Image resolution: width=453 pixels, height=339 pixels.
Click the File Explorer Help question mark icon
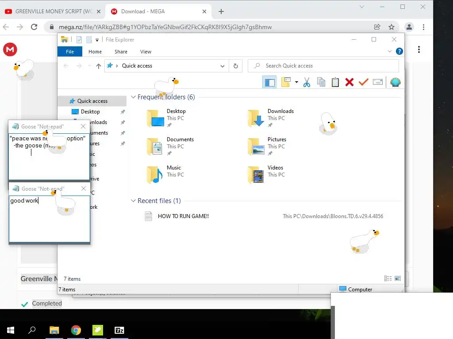(399, 51)
